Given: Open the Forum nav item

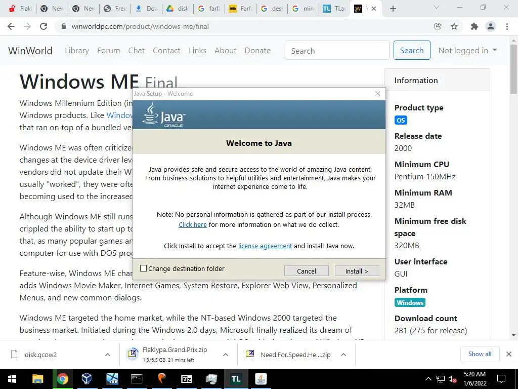Looking at the screenshot, I should [x=108, y=51].
